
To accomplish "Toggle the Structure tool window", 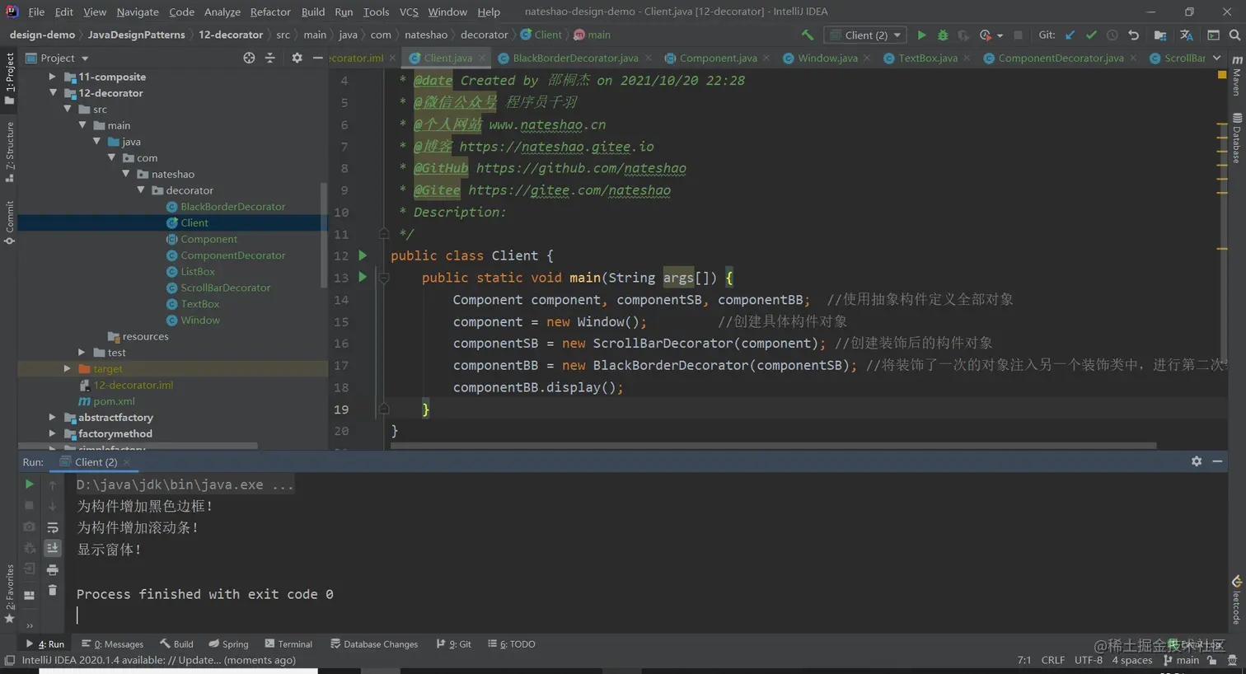I will (9, 152).
